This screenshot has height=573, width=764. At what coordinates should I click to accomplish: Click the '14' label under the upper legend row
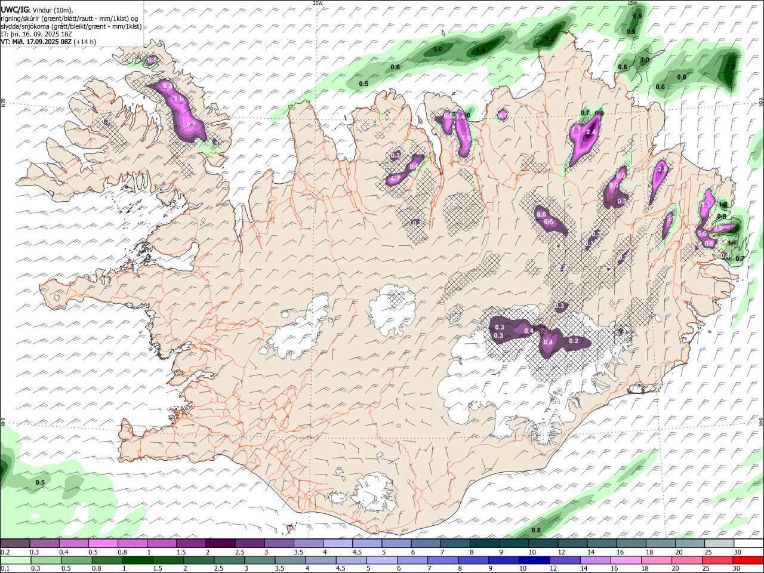click(x=591, y=552)
